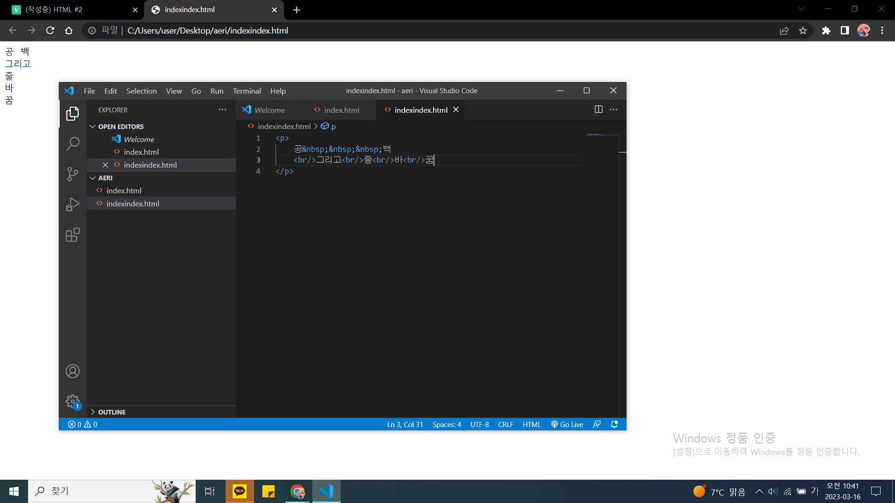This screenshot has width=895, height=503.
Task: Bookmark this page with the star icon
Action: (x=803, y=31)
